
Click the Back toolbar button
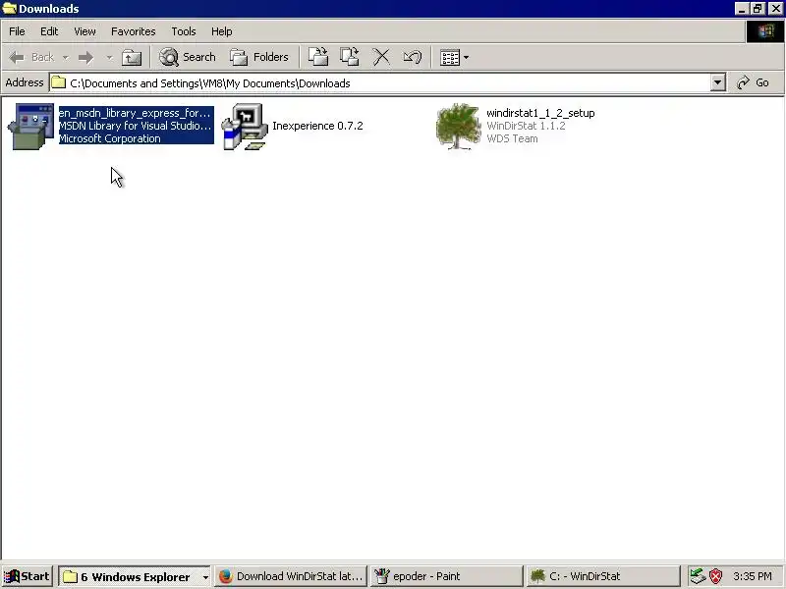tap(31, 57)
